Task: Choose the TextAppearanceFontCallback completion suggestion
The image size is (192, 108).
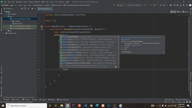Action: click(x=89, y=63)
